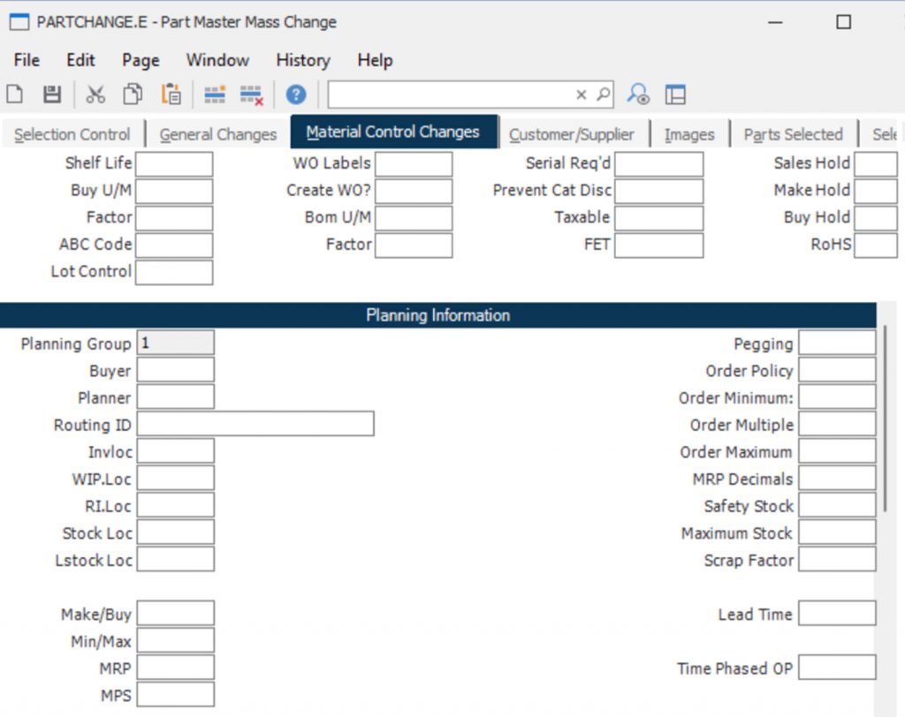Focus the Make/Buy field
The image size is (905, 717).
click(176, 614)
